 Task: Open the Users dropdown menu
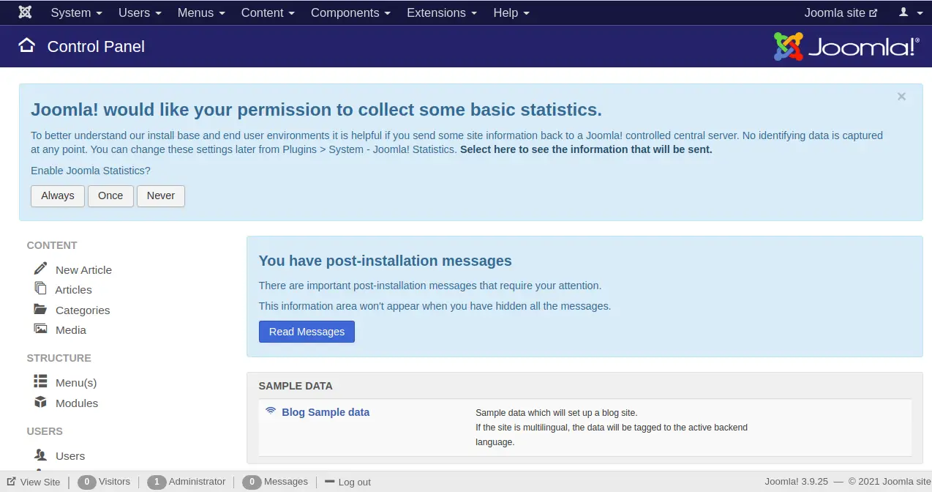(x=140, y=12)
